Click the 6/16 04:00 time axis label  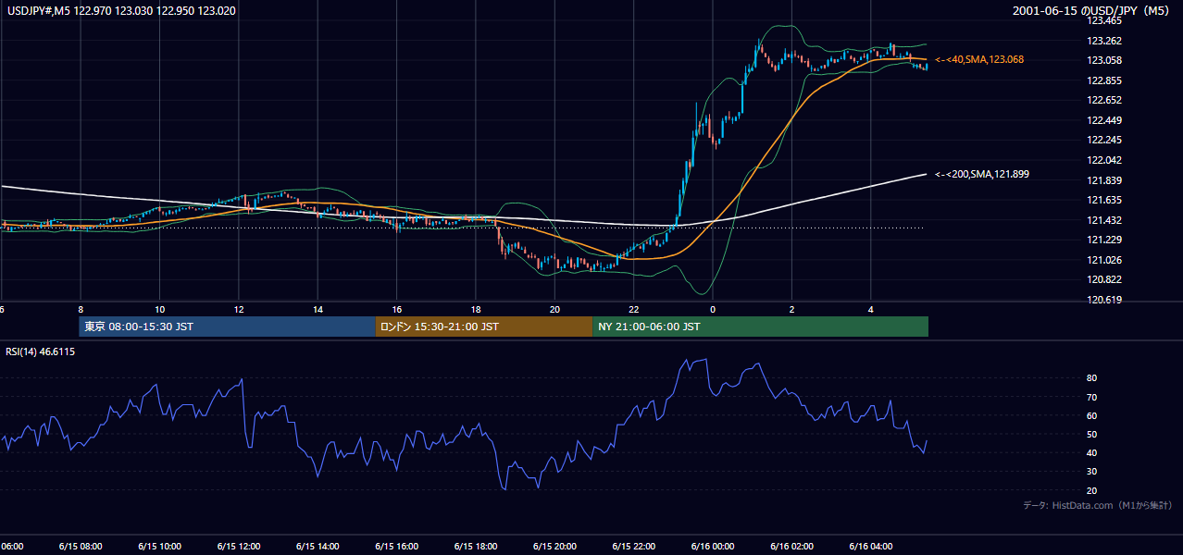[x=871, y=547]
